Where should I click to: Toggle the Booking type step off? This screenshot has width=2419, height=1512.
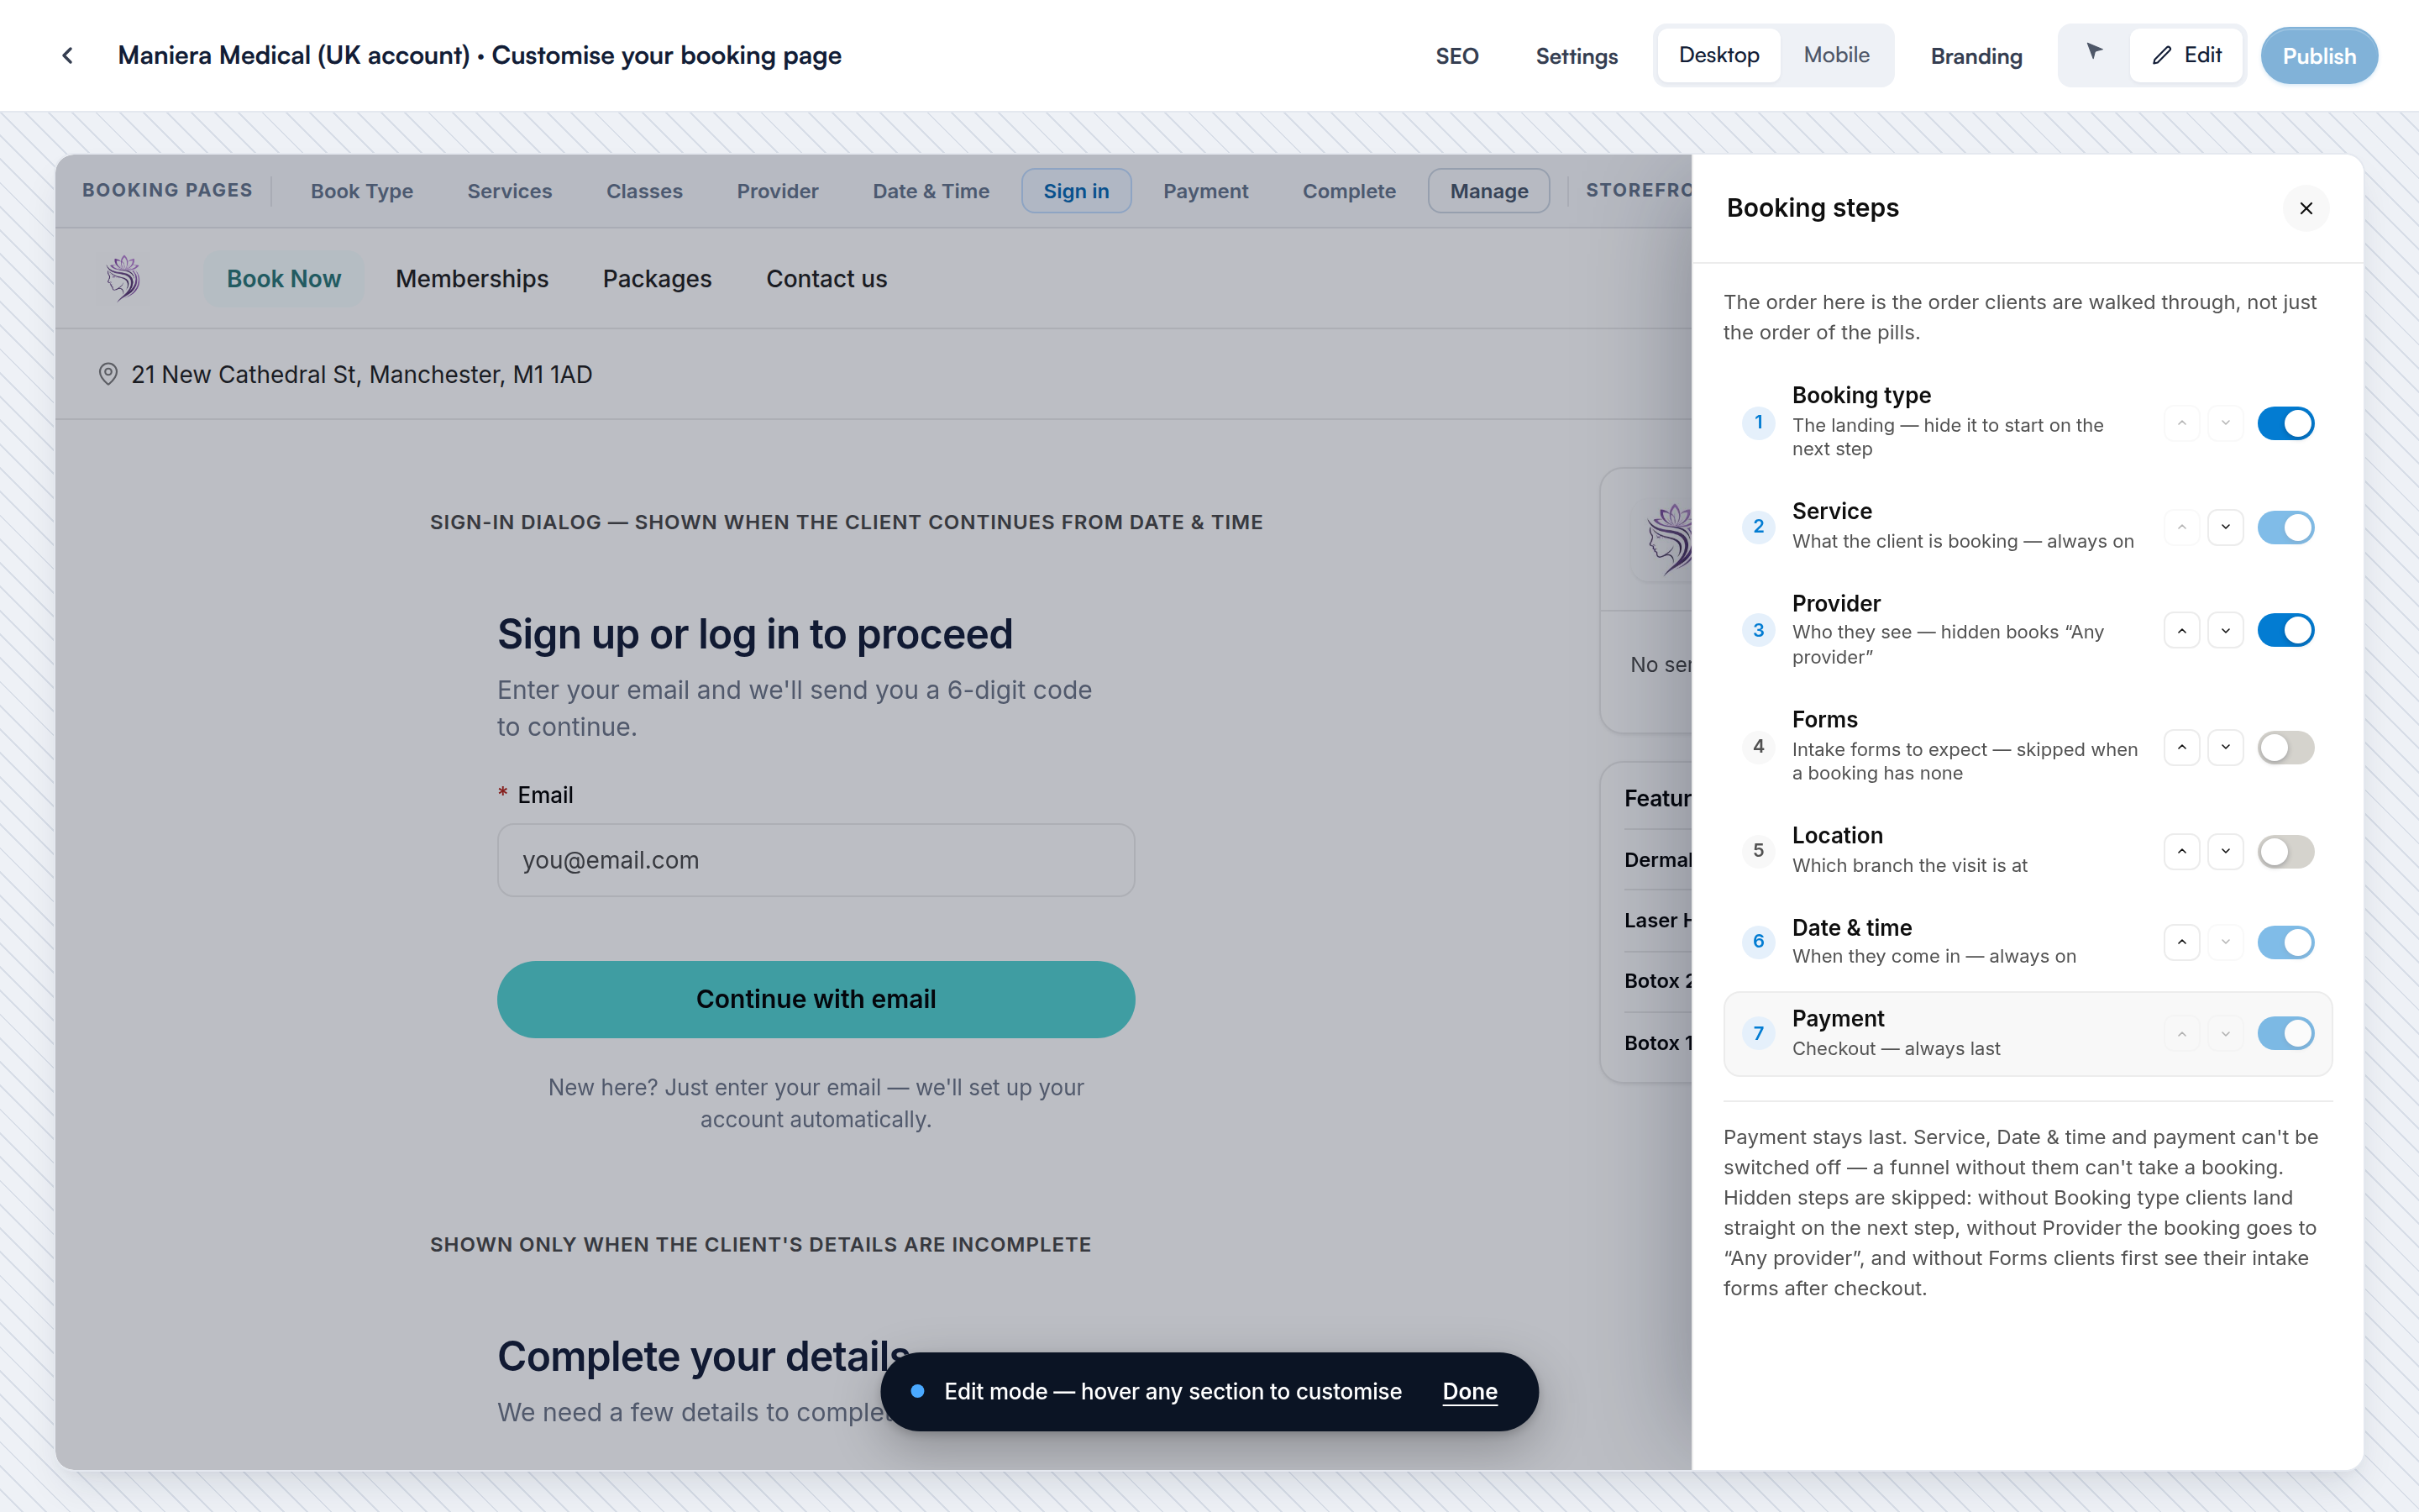coord(2285,423)
